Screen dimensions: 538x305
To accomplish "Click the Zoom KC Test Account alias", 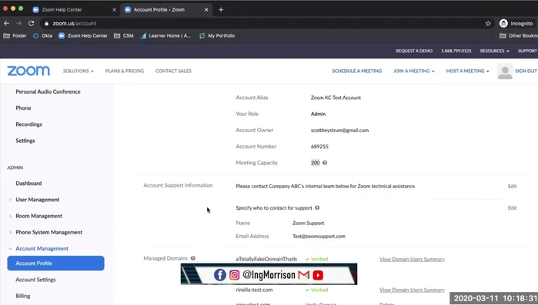I will tap(336, 98).
